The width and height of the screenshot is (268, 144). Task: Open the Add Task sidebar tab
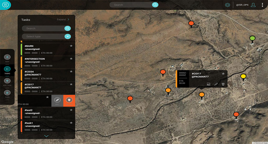pyautogui.click(x=7, y=82)
